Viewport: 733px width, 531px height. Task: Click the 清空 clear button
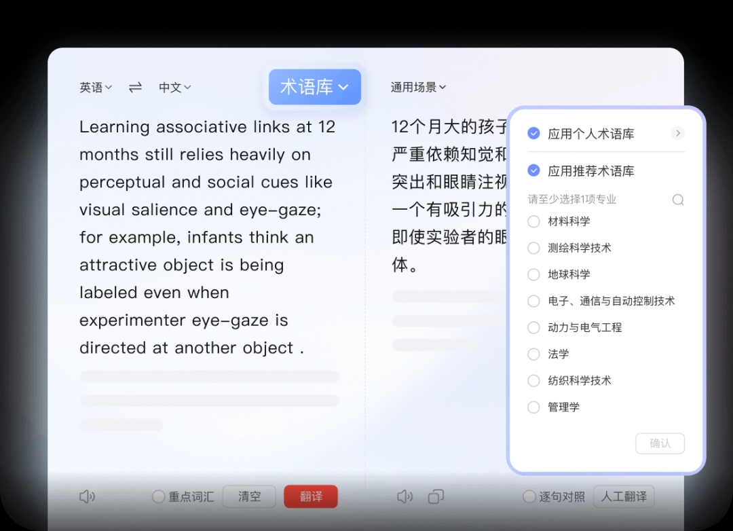pyautogui.click(x=249, y=496)
